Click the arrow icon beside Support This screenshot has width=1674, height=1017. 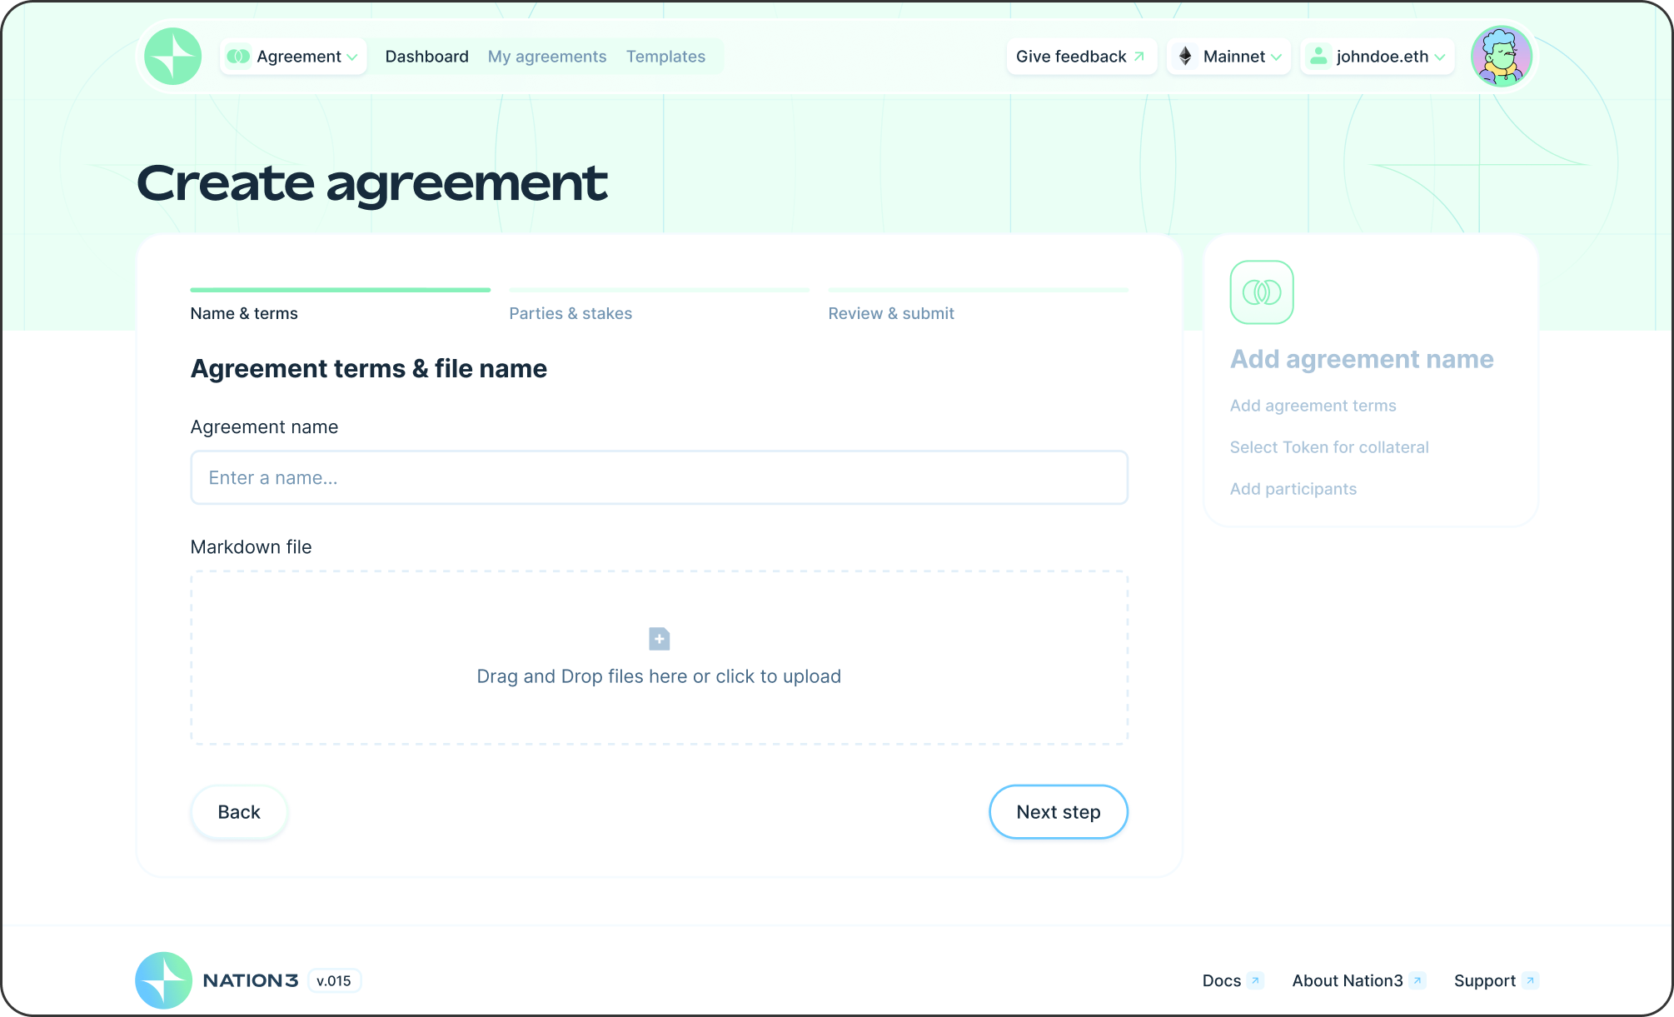pos(1530,981)
